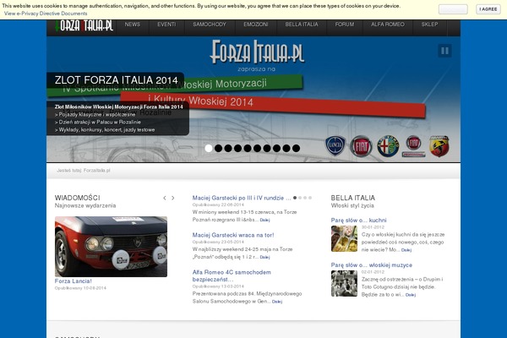Open View e-Privacy Directive Documents link
This screenshot has height=338, width=507.
[x=46, y=14]
